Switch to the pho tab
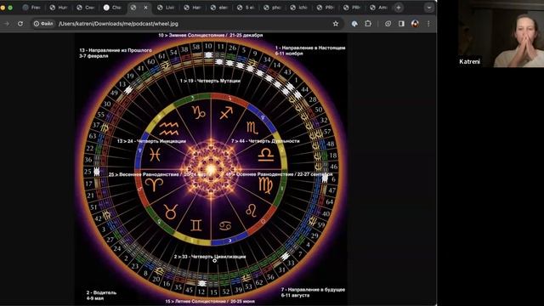Image resolution: width=544 pixels, height=306 pixels. click(x=273, y=8)
